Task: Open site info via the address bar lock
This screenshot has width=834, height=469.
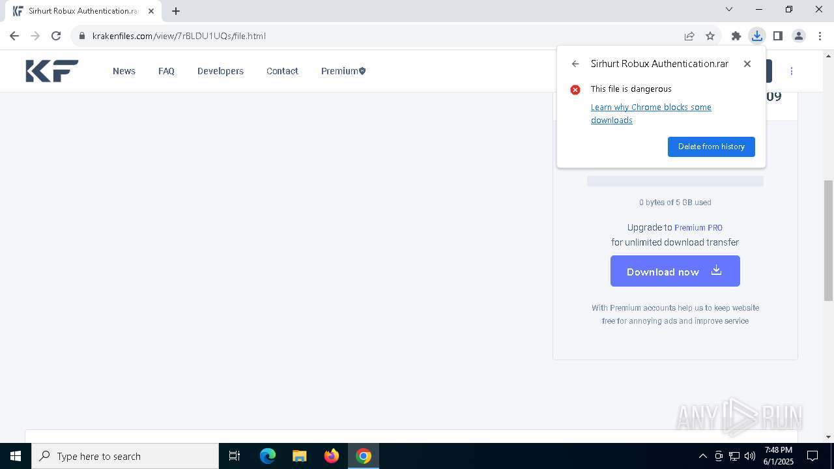Action: click(x=82, y=36)
